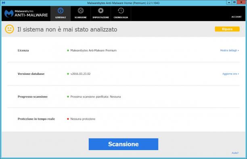Image resolution: width=247 pixels, height=159 pixels.
Task: Minimize the Malwarebytes window
Action: tap(229, 2)
